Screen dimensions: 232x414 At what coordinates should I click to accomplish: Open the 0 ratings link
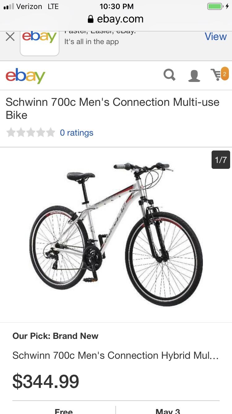point(76,133)
